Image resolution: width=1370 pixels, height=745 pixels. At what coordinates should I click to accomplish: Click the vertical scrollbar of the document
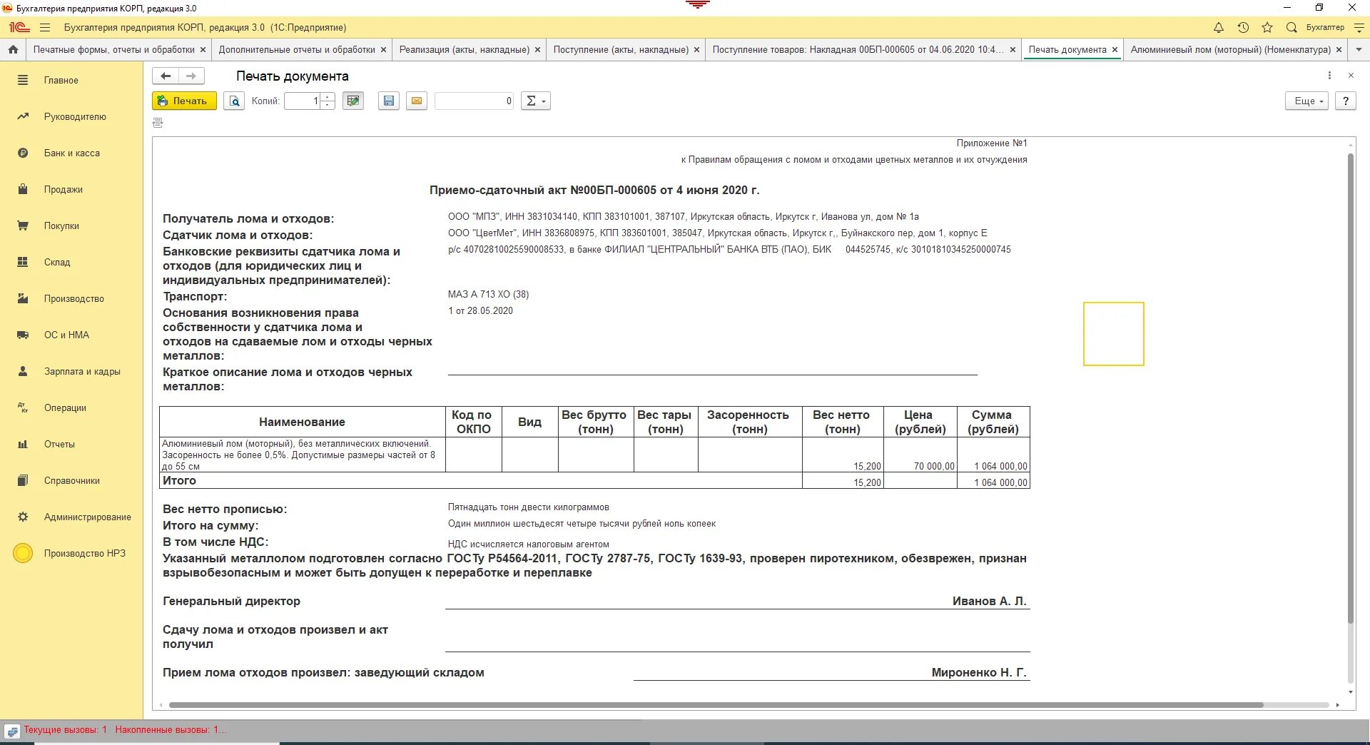coord(1350,389)
